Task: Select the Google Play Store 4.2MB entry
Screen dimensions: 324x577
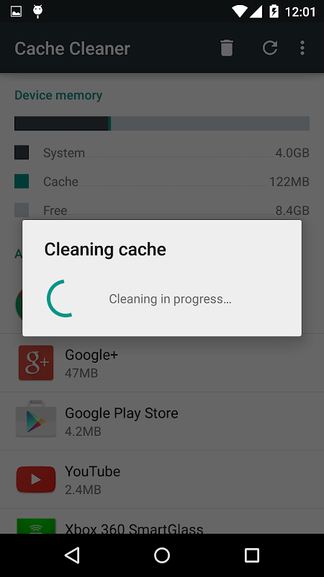Action: click(162, 421)
